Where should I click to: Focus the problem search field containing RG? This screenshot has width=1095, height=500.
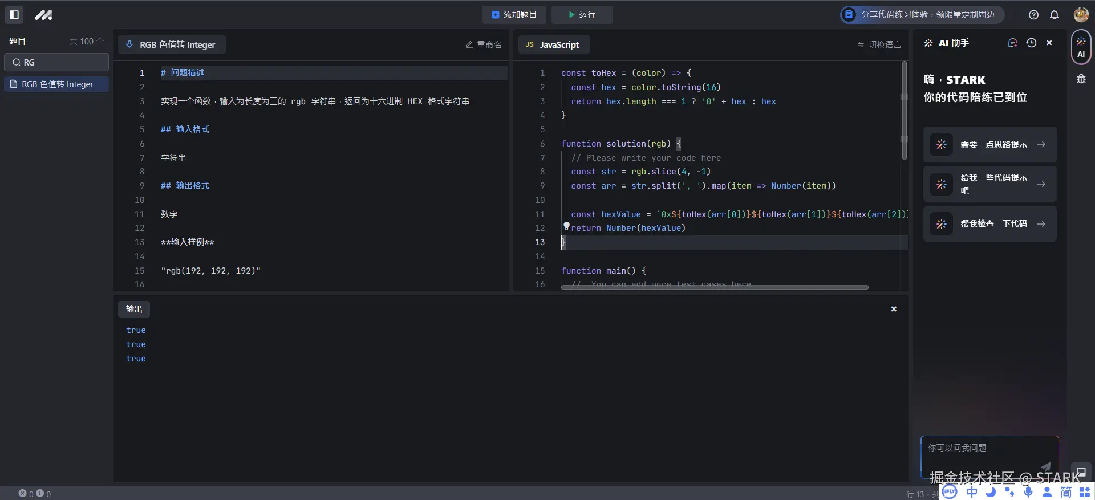pos(56,62)
